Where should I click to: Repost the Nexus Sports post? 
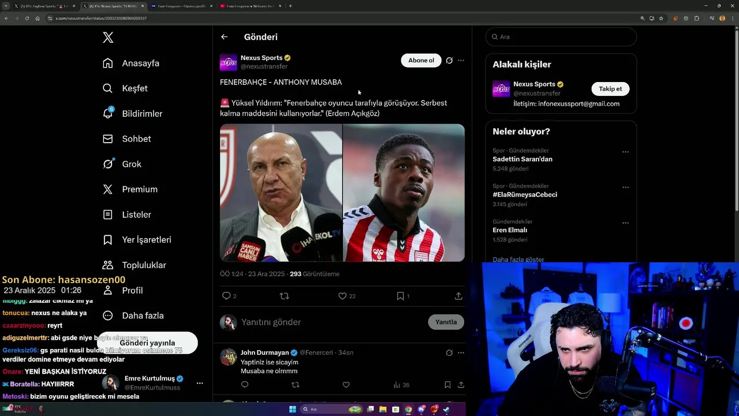(x=284, y=296)
